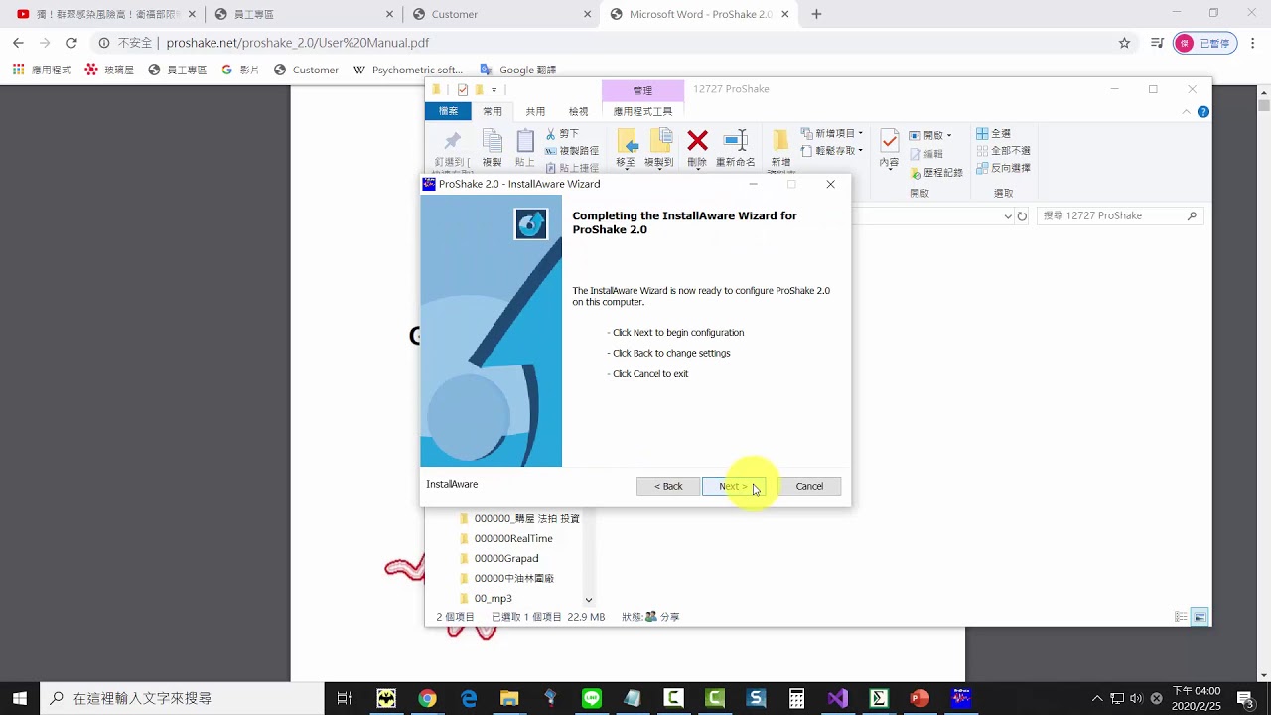
Task: Open the 開啟 dropdown in Explorer ribbon
Action: point(929,135)
